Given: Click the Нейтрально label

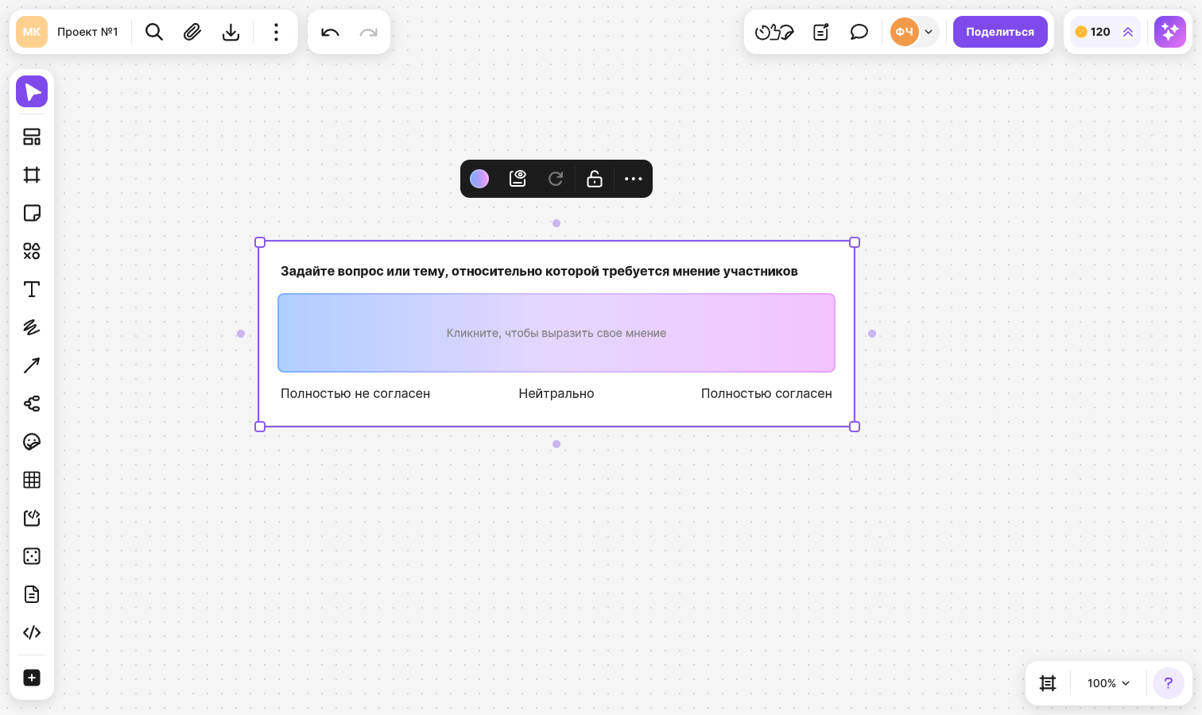Looking at the screenshot, I should tap(556, 393).
